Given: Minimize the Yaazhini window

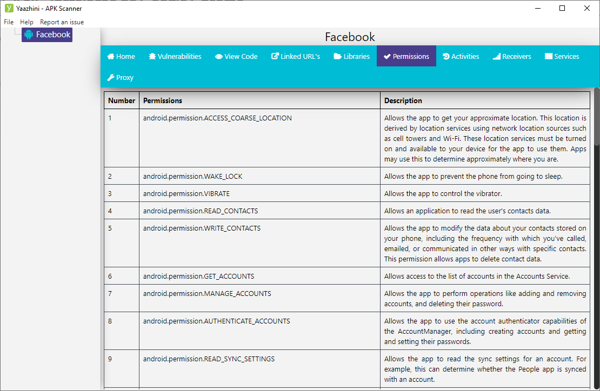Looking at the screenshot, I should 538,8.
